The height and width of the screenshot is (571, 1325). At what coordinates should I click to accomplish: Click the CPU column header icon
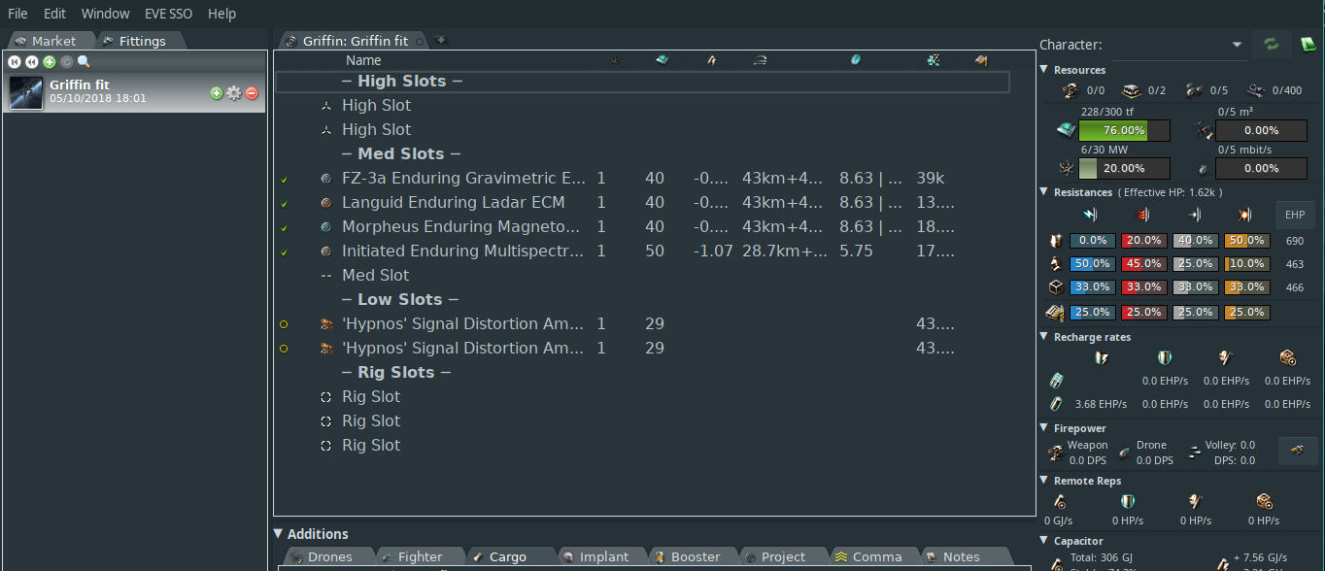(662, 60)
